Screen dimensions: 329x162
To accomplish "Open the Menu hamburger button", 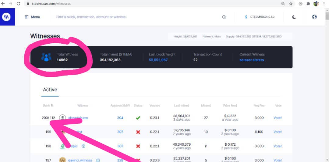I will (32, 17).
